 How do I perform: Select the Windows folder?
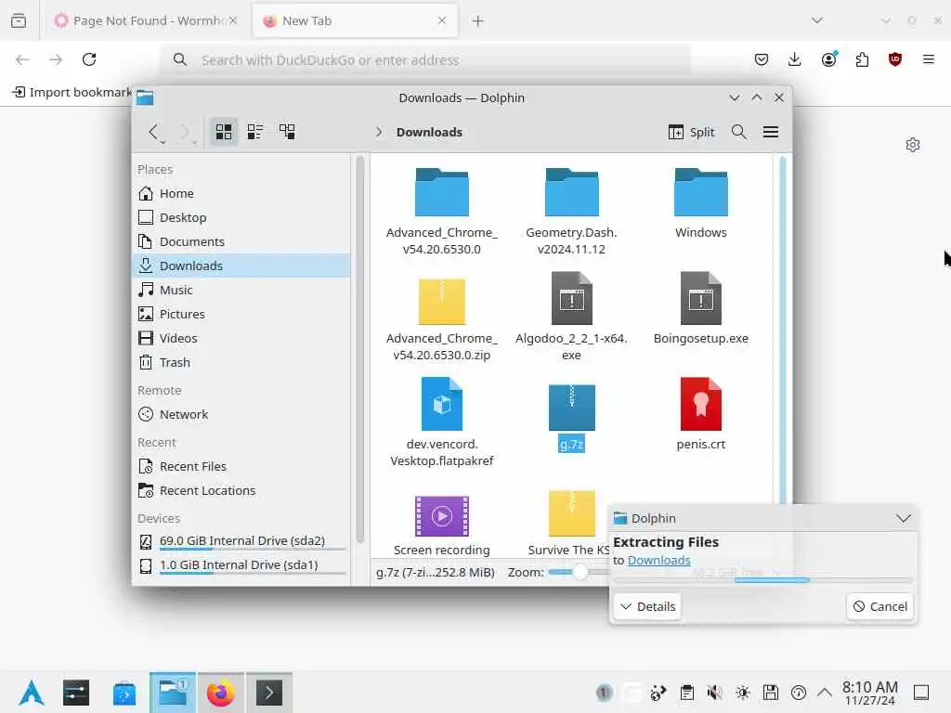pyautogui.click(x=700, y=203)
